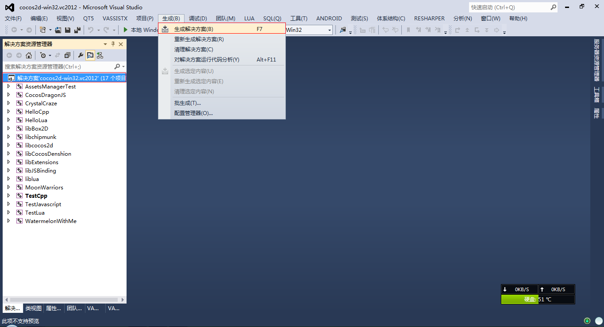
Task: Click the Undo toolbar icon
Action: coord(91,30)
